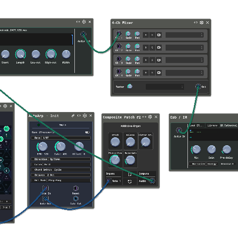Click the sampler Audio Out jack
Image resolution: width=238 pixels, height=238 pixels.
pos(83,34)
